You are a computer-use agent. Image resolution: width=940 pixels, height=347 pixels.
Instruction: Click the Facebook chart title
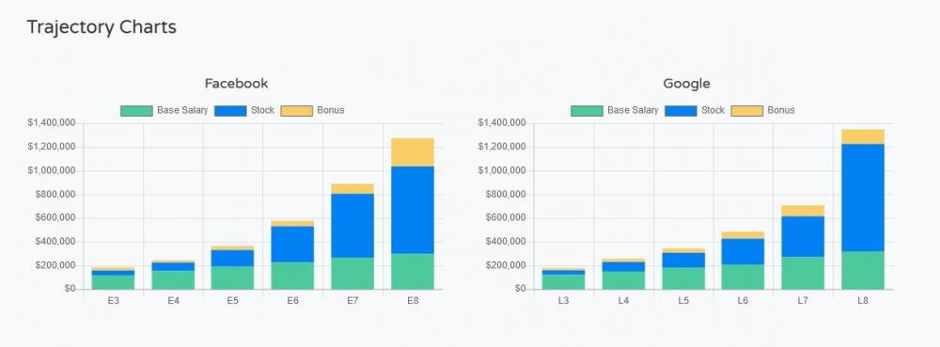coord(236,84)
